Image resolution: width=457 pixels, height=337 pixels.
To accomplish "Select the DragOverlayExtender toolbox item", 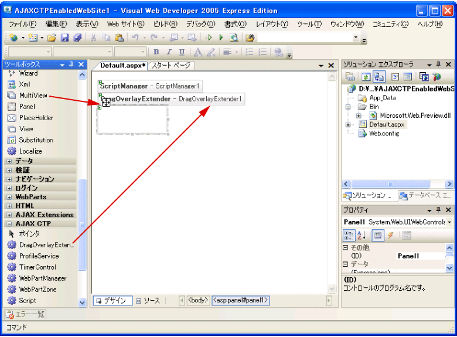I will coord(40,244).
